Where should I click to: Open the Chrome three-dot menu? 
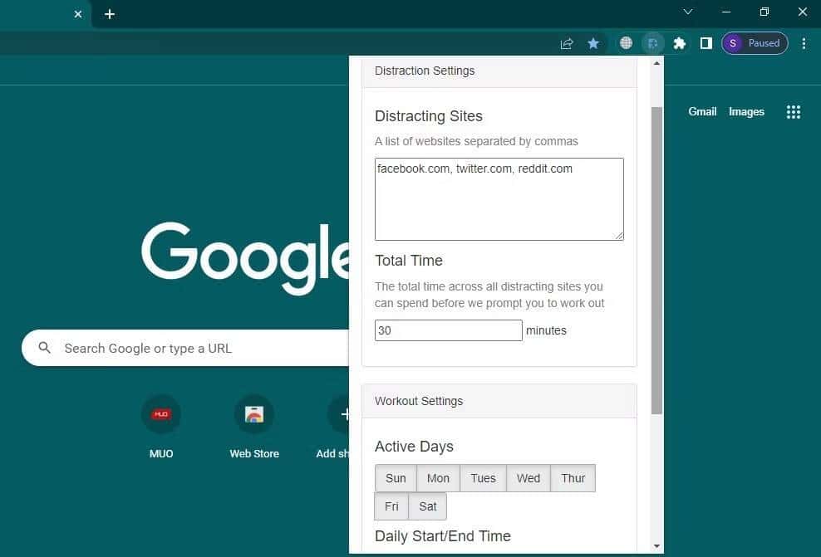804,43
